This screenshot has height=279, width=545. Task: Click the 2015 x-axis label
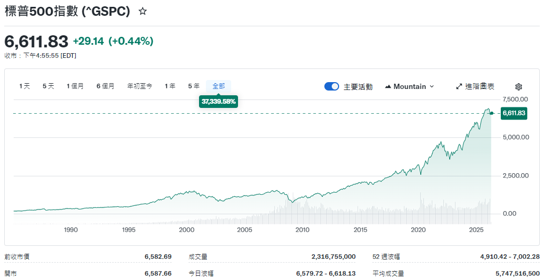click(x=360, y=230)
